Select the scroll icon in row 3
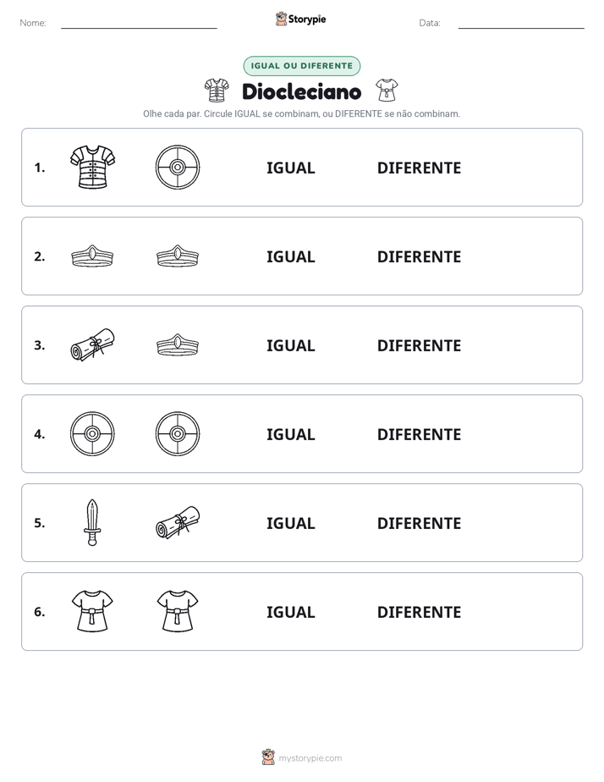Screen dimensions: 604x782 [92, 344]
